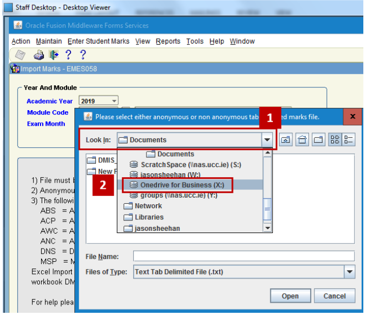
Task: Click the Up One Level folder icon
Action: pyautogui.click(x=286, y=140)
